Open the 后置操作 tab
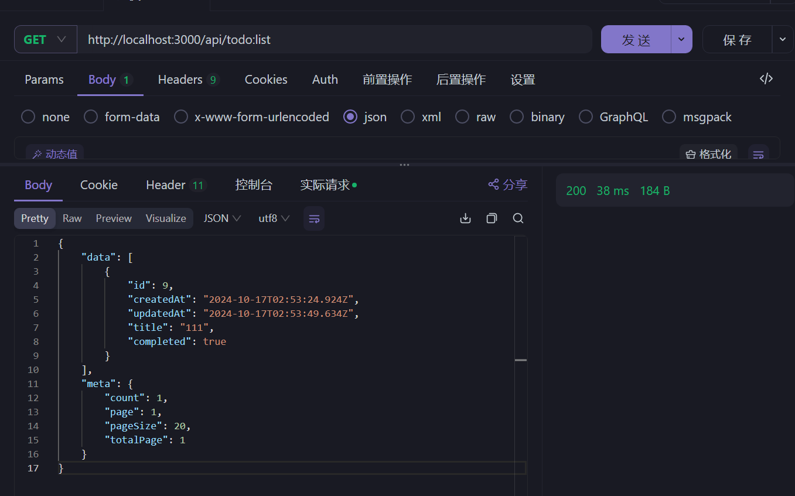 click(x=461, y=80)
